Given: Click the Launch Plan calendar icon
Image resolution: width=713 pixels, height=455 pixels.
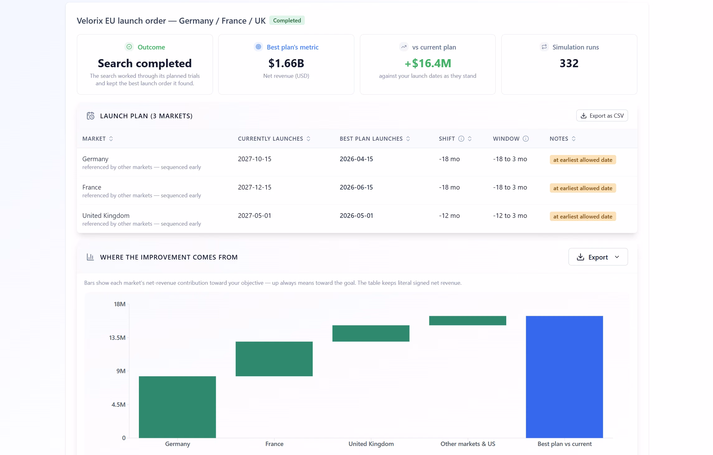Looking at the screenshot, I should 90,116.
